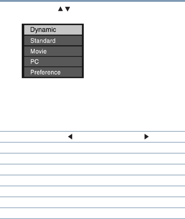Select the Dynamic picture mode
This screenshot has height=219, width=185.
point(52,30)
